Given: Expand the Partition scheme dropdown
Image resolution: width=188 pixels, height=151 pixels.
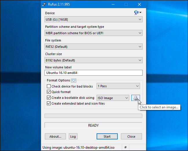Looking at the screenshot, I should coord(93,33).
